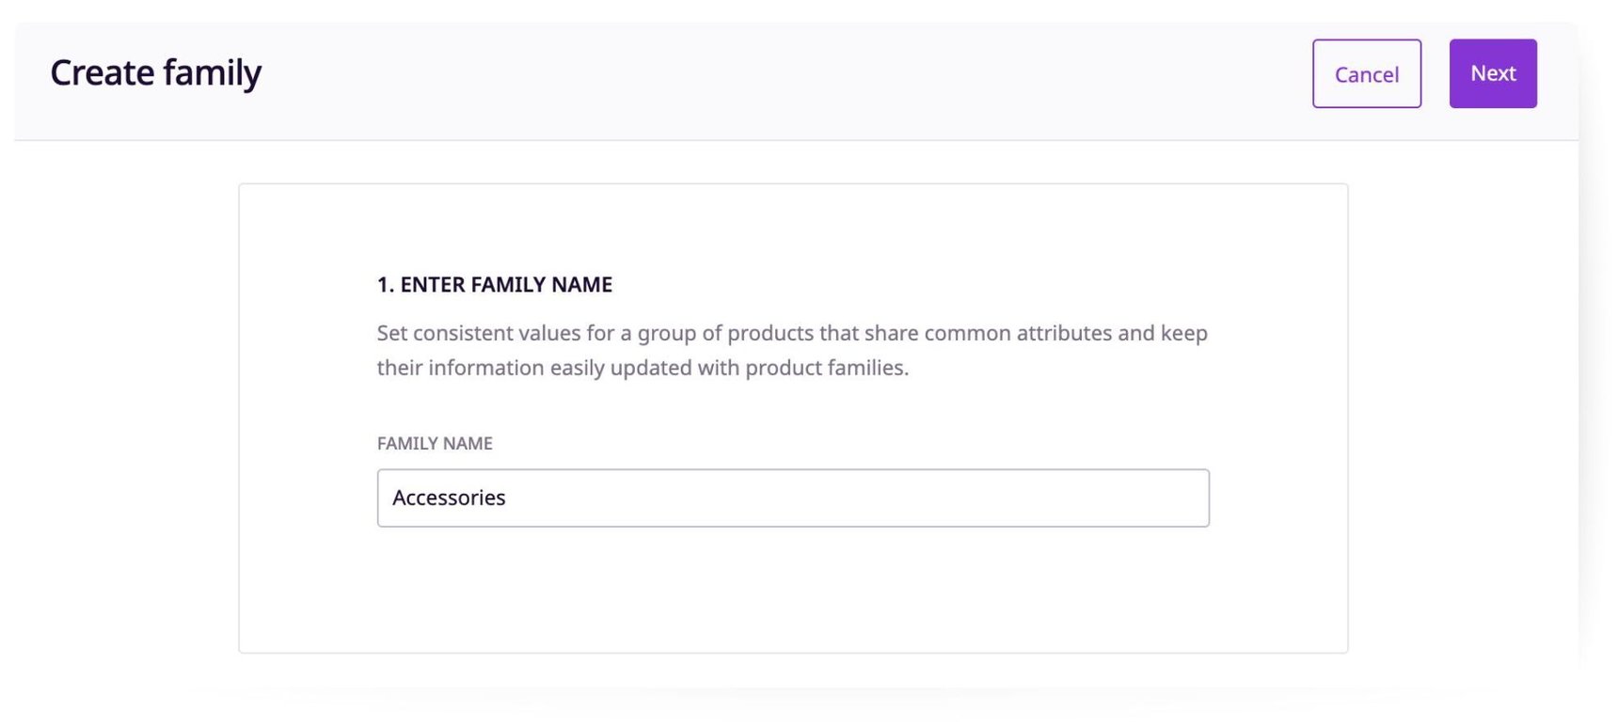Click the family name description paragraph
Screen dimensions: 1618x726
(x=790, y=350)
